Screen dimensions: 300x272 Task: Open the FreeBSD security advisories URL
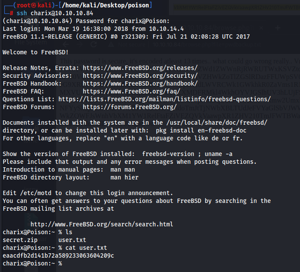click(140, 76)
